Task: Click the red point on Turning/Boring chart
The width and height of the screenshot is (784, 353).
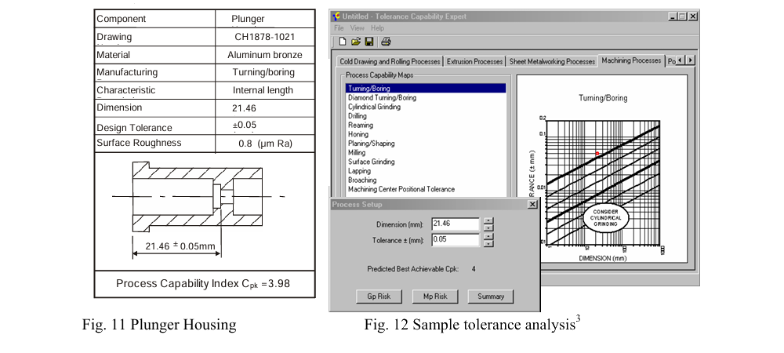Action: click(597, 154)
